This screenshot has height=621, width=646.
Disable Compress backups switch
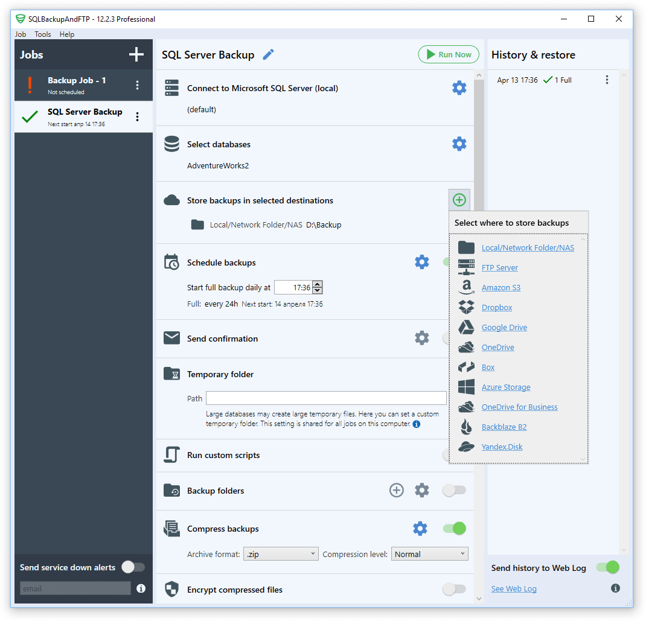pyautogui.click(x=454, y=528)
